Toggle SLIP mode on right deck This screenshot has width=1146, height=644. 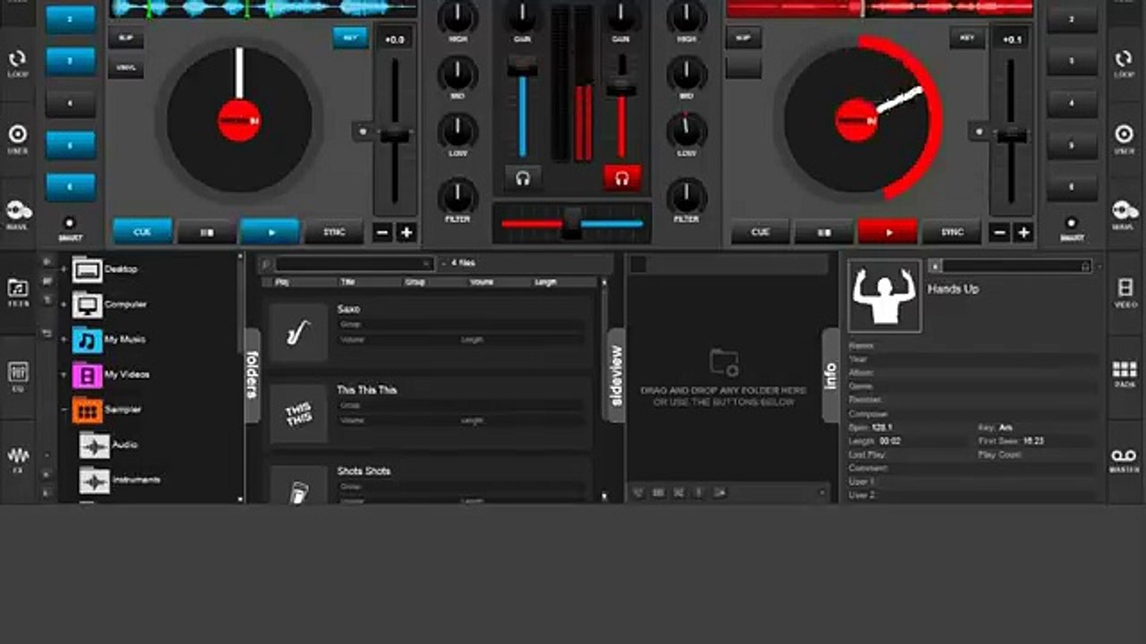coord(743,38)
